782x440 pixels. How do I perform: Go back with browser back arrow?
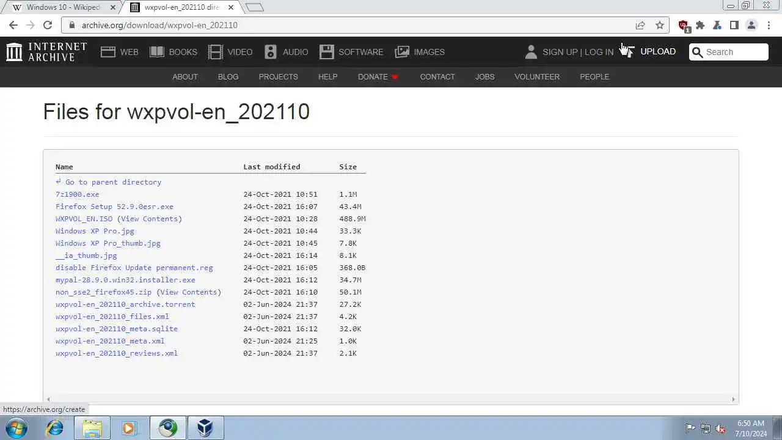13,25
